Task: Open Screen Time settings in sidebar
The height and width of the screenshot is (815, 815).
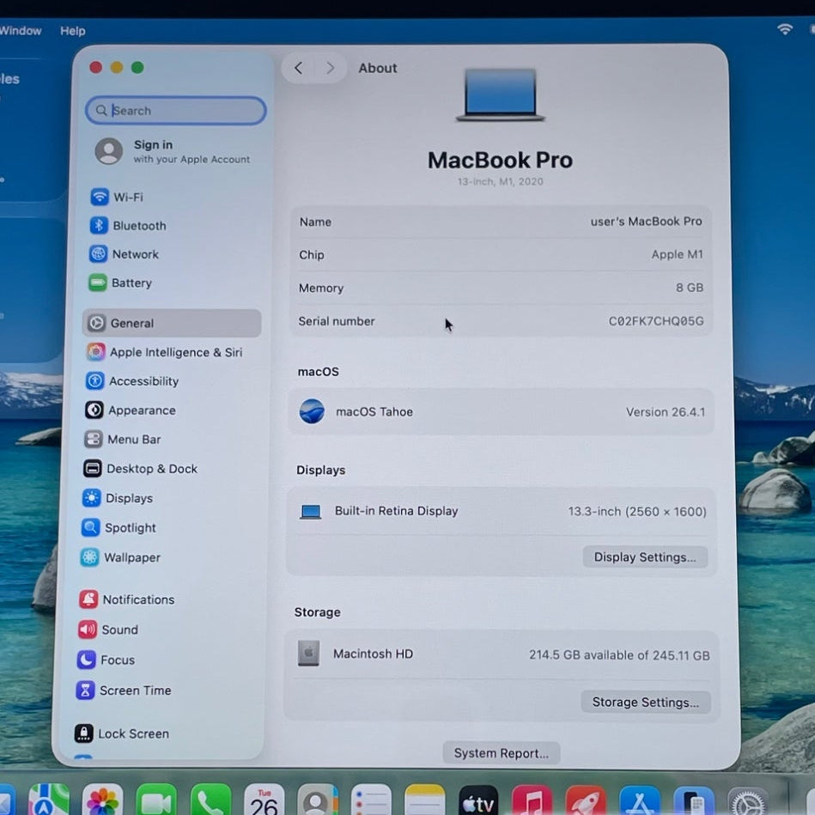Action: [x=124, y=690]
